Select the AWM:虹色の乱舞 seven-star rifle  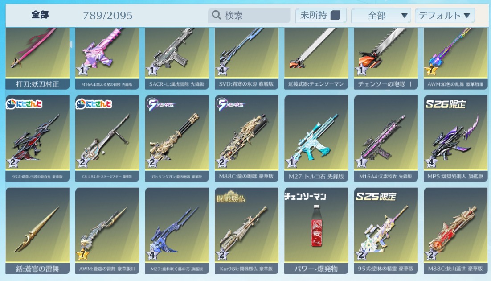pos(455,58)
